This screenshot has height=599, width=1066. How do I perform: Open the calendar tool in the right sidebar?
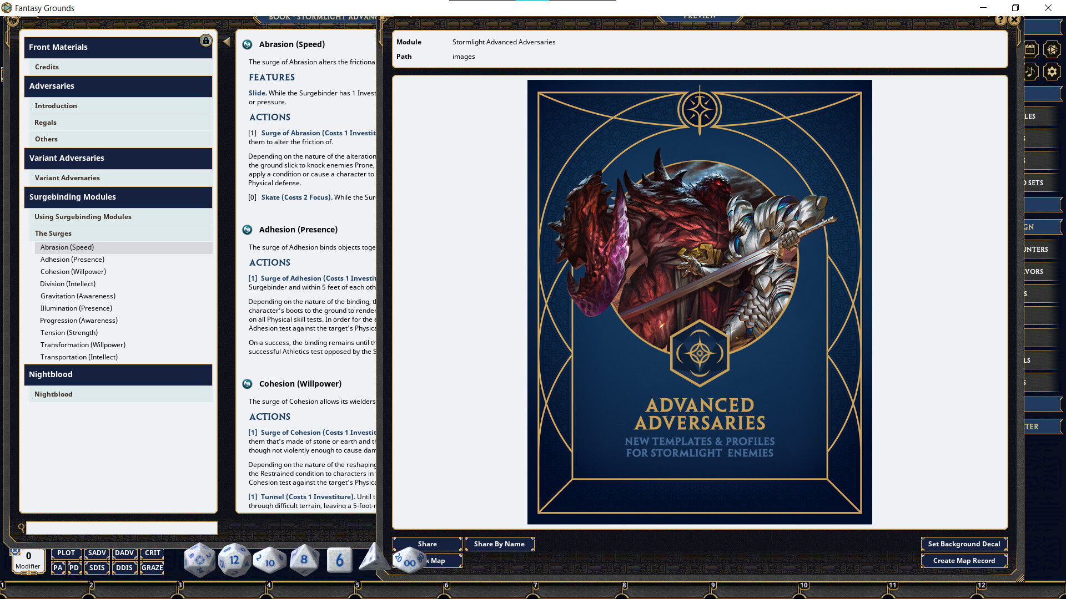[1031, 49]
